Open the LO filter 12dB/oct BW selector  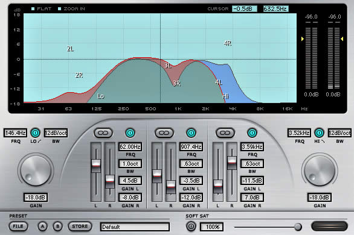point(56,133)
